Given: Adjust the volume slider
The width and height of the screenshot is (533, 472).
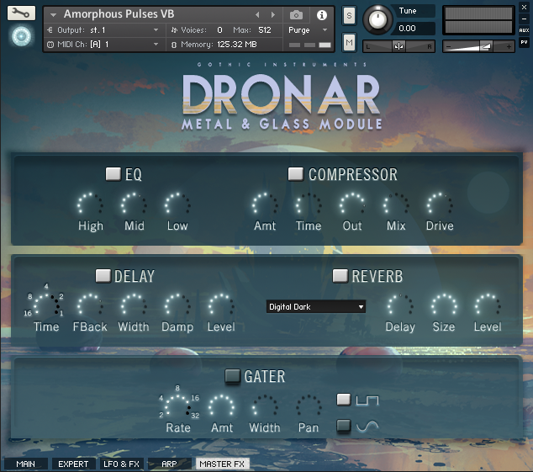Looking at the screenshot, I should click(x=478, y=46).
